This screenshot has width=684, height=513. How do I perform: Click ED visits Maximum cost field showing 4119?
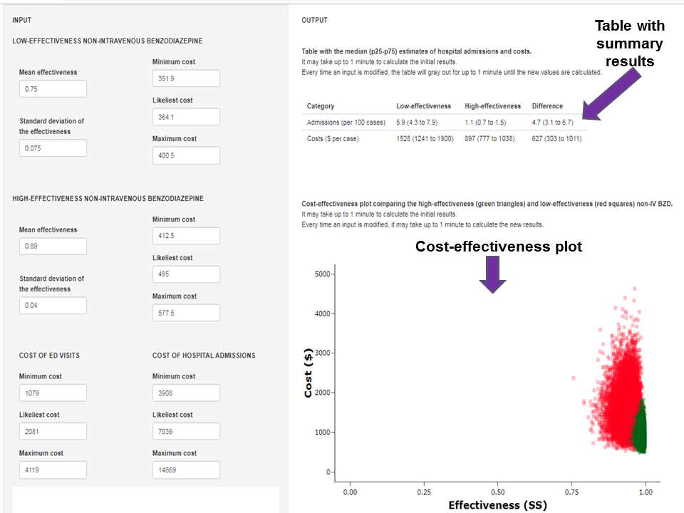53,470
